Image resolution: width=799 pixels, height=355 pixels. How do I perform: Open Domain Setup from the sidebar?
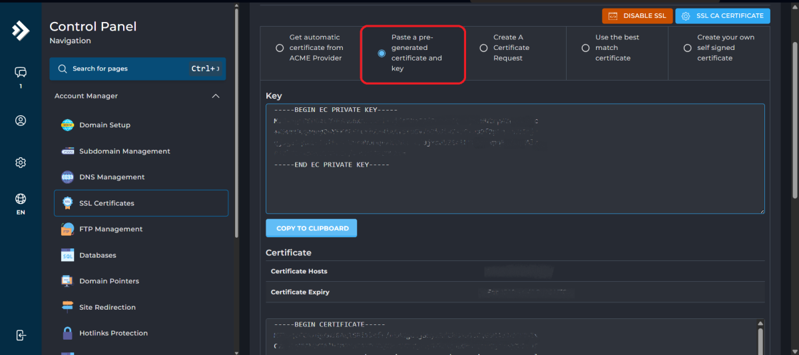[x=105, y=125]
